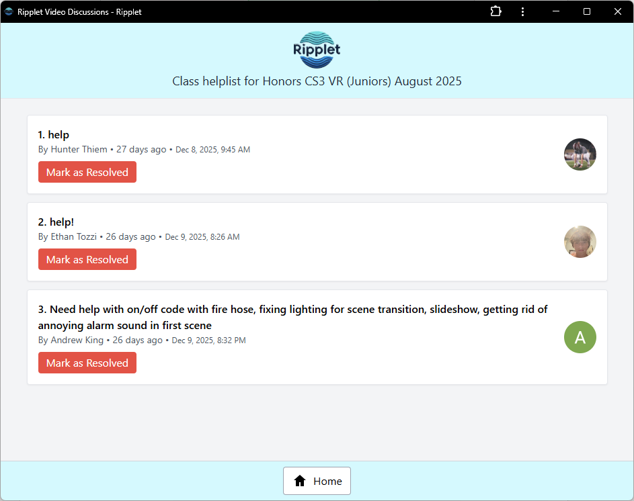
Task: Click the class helplist page title
Action: click(x=317, y=81)
